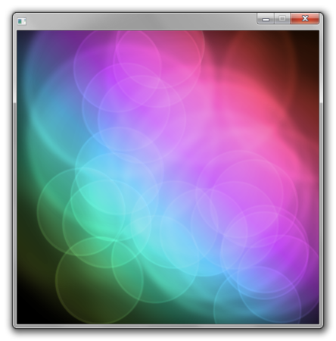This screenshot has width=336, height=341.
Task: Maximize the window
Action: [282, 19]
